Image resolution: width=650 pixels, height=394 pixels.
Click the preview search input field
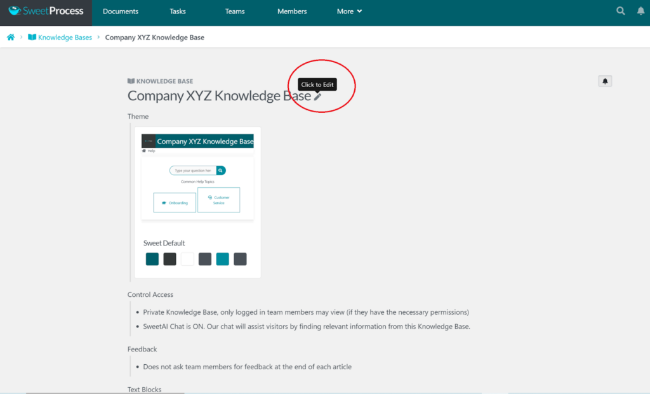coord(193,170)
